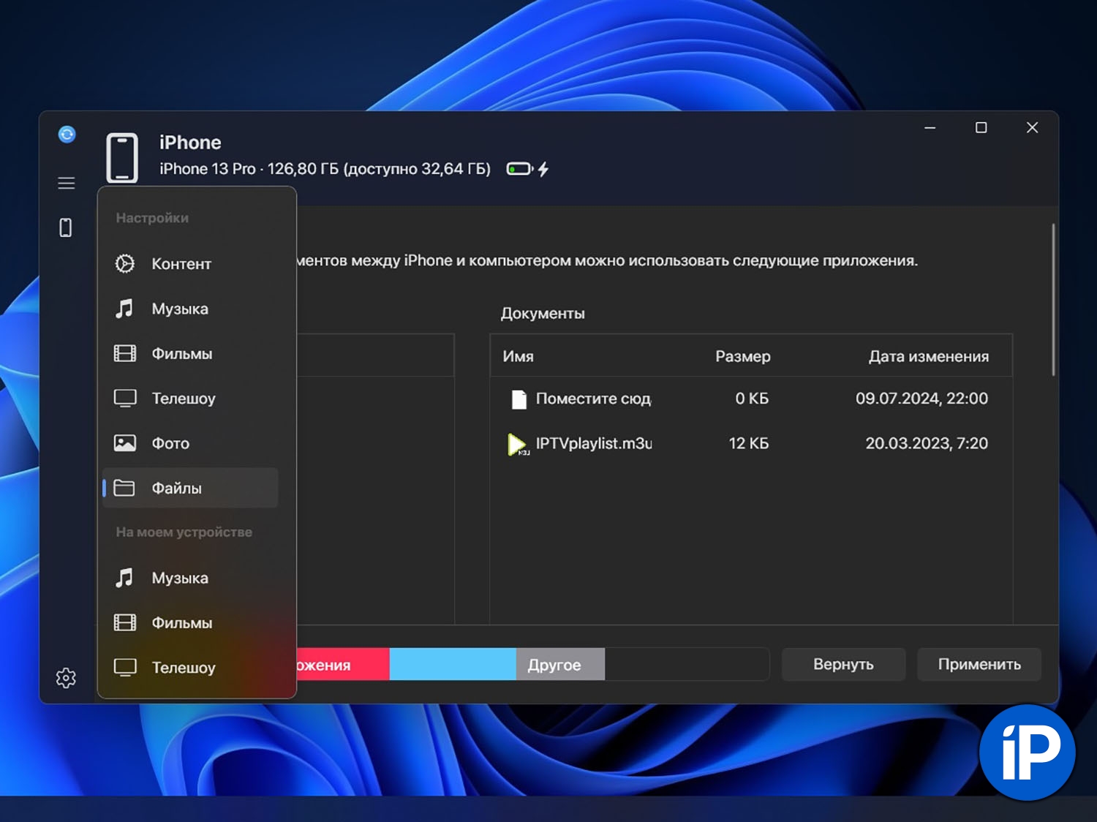
Task: Select the IPTVplaylist.m3u file
Action: click(593, 444)
